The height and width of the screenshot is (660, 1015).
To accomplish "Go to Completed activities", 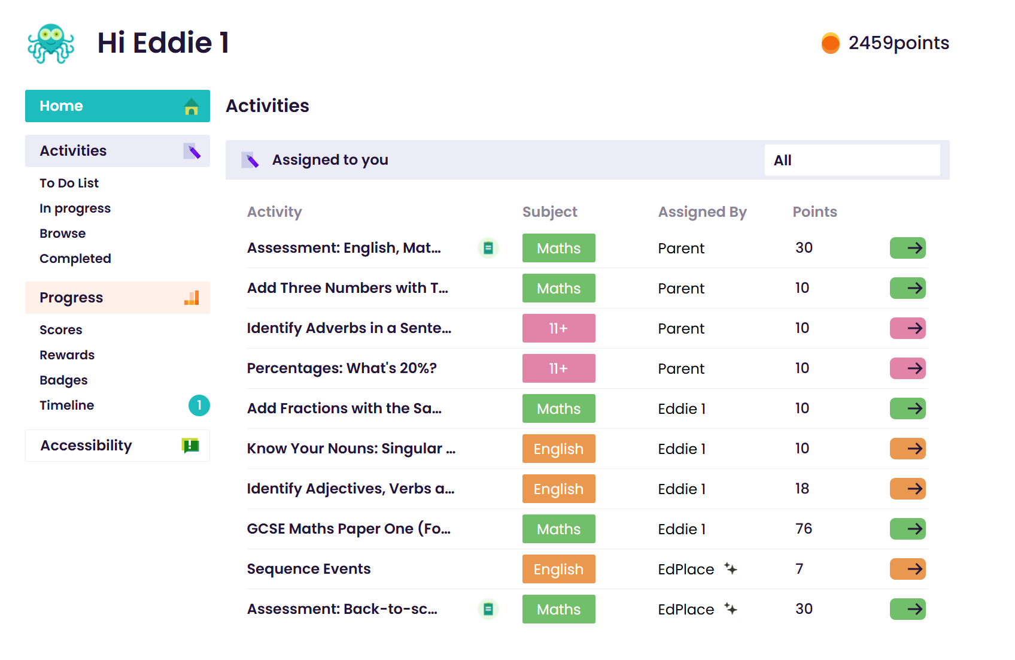I will click(x=75, y=259).
